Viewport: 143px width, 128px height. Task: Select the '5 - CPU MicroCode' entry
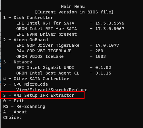25,84
